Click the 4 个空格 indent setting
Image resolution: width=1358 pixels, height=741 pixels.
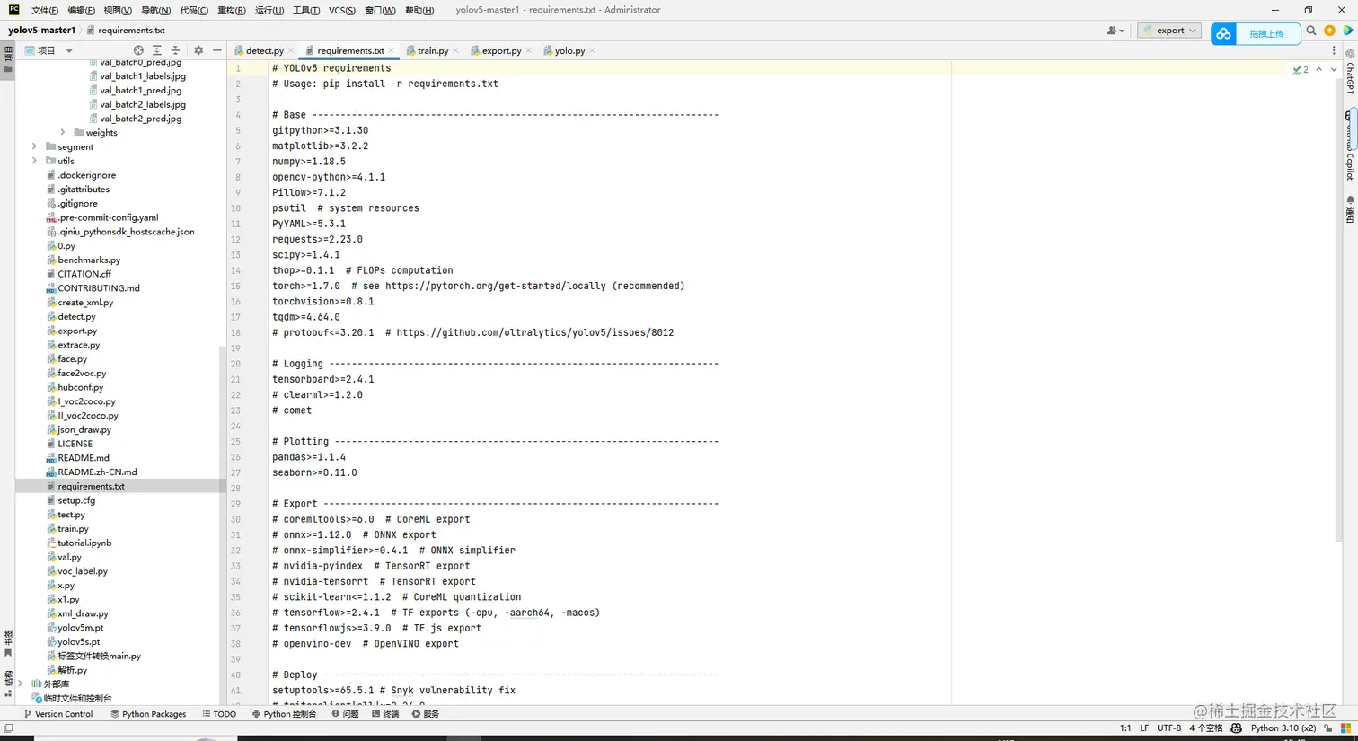[x=1206, y=728]
